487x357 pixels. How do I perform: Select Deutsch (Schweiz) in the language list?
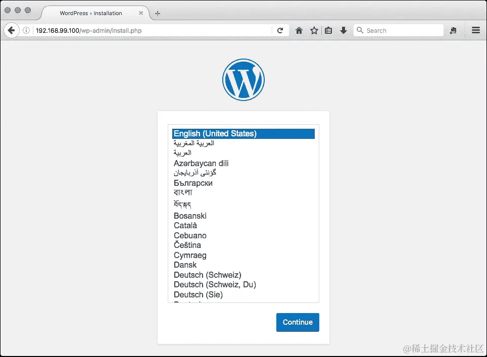[207, 275]
